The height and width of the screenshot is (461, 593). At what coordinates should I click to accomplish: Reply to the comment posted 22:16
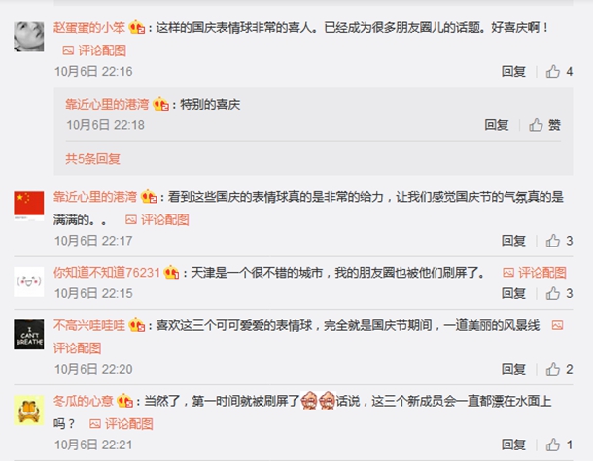coord(513,72)
